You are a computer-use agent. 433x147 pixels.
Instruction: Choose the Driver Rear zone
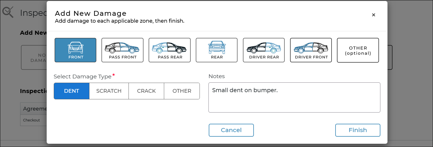coord(264,50)
